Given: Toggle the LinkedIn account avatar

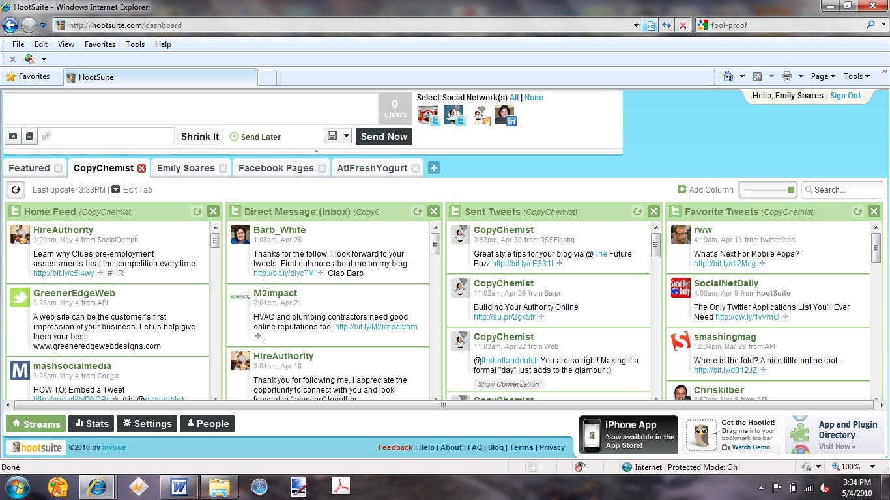Looking at the screenshot, I should tap(505, 116).
